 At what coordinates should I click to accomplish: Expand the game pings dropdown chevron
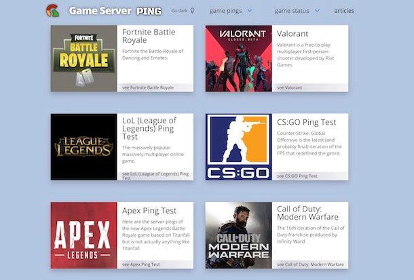[x=250, y=11]
